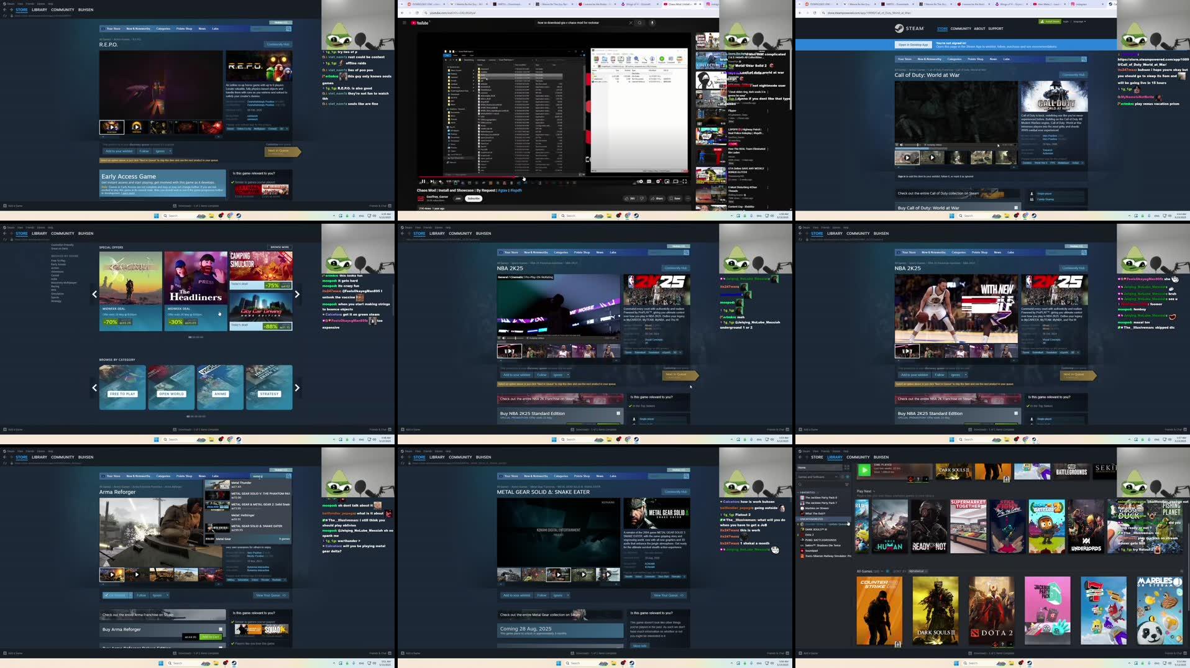This screenshot has width=1190, height=668.
Task: Mute the YouTube player volume icon
Action: 440,181
